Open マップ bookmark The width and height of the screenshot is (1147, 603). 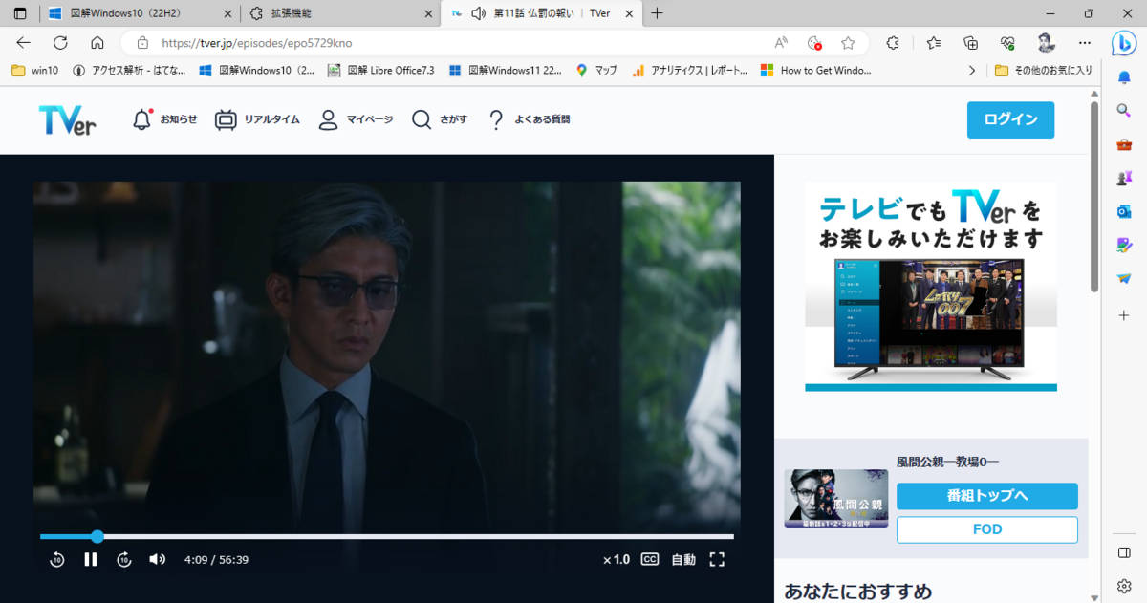(596, 70)
